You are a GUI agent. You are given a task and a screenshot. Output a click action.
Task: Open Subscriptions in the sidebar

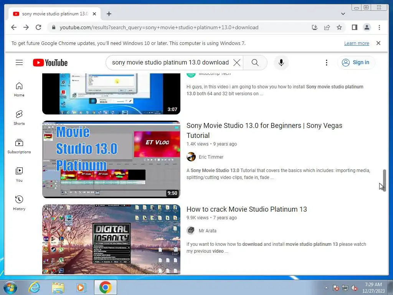click(x=19, y=146)
